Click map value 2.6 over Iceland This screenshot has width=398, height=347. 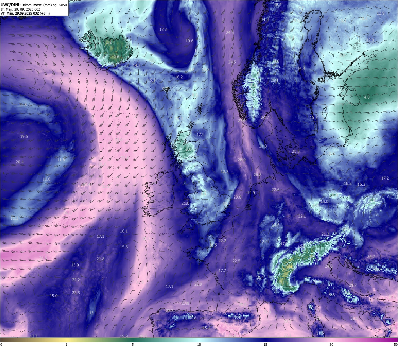(116, 57)
